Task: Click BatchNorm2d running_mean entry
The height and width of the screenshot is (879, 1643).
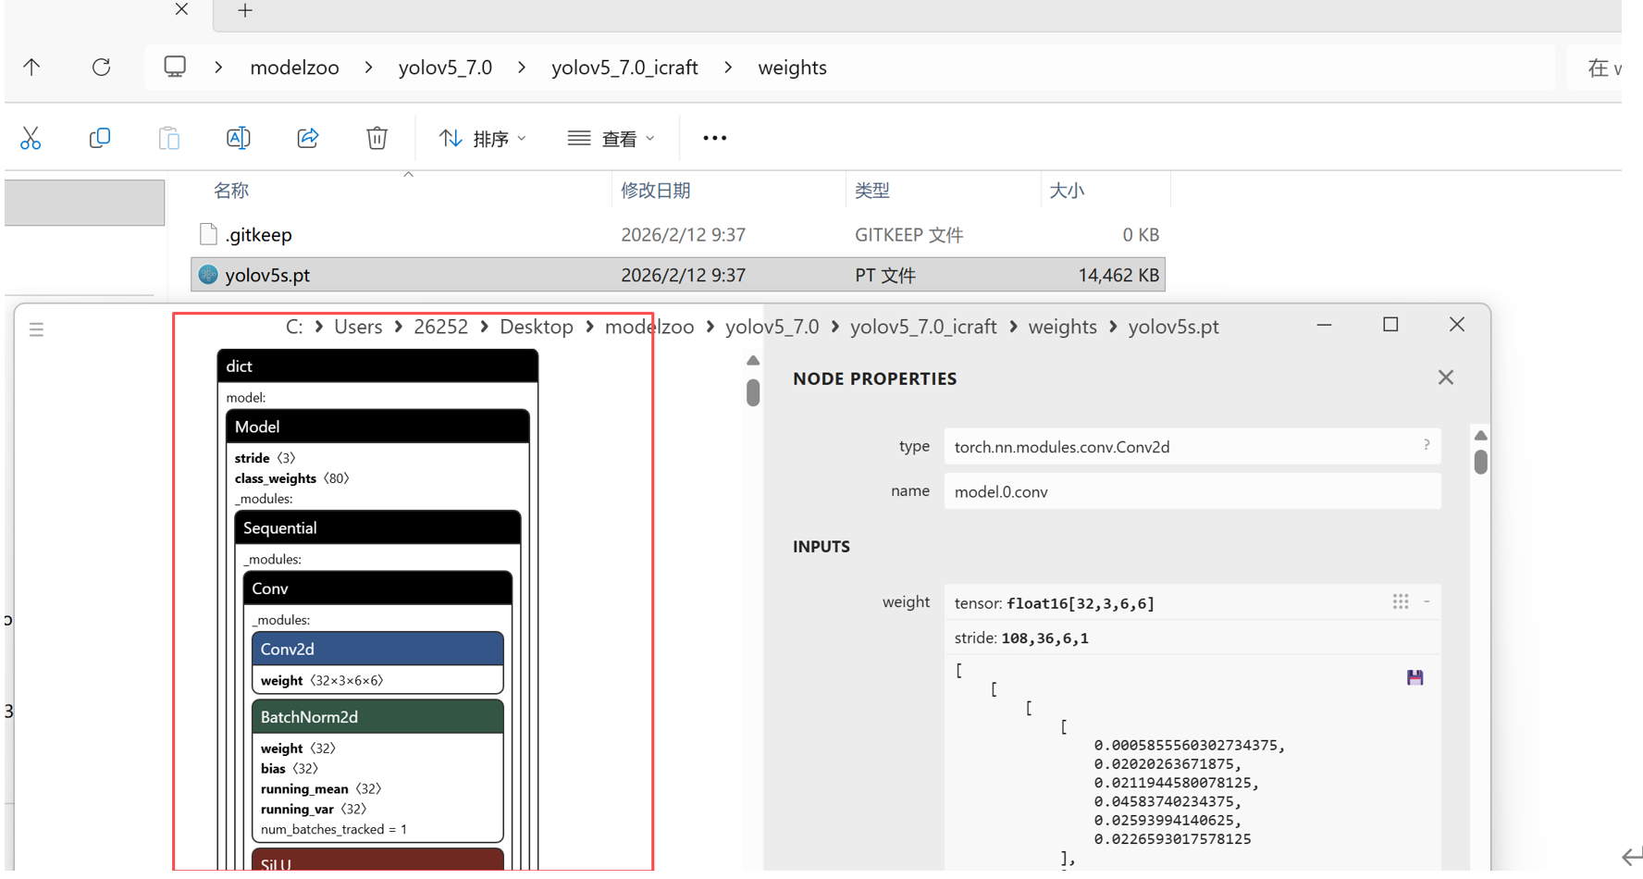Action: click(321, 789)
